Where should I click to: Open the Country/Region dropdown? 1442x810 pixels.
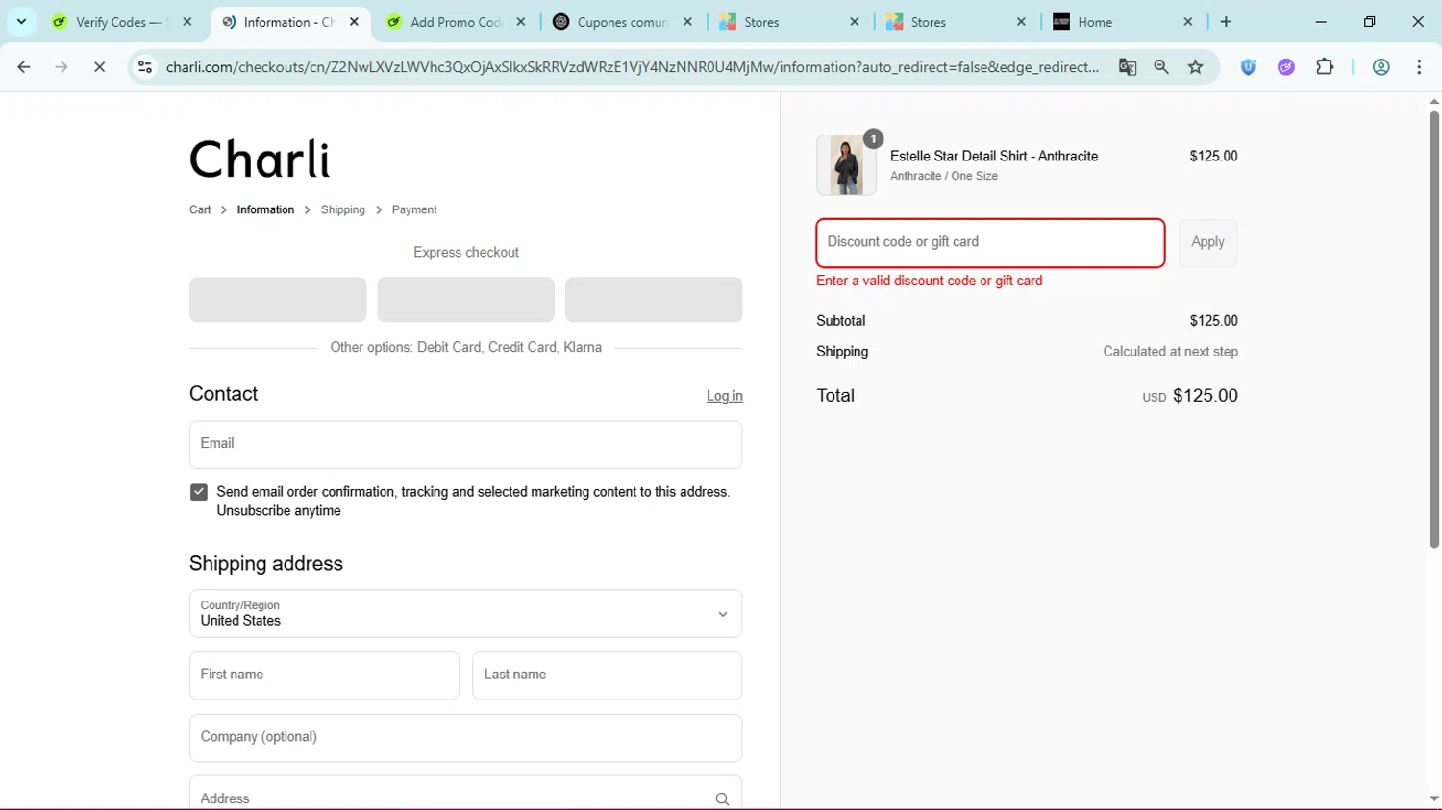point(465,613)
